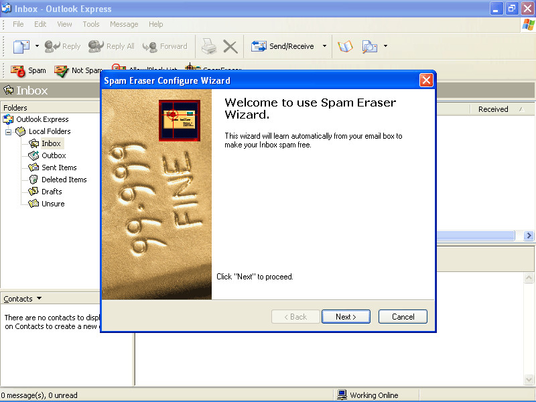
Task: Click the preview pane scroll down arrow
Action: click(529, 380)
